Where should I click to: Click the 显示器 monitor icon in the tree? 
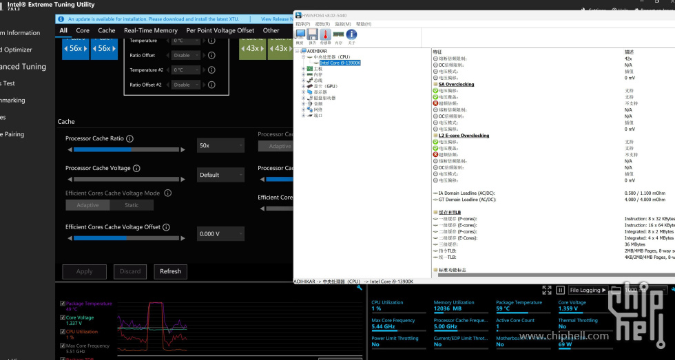[x=309, y=92]
